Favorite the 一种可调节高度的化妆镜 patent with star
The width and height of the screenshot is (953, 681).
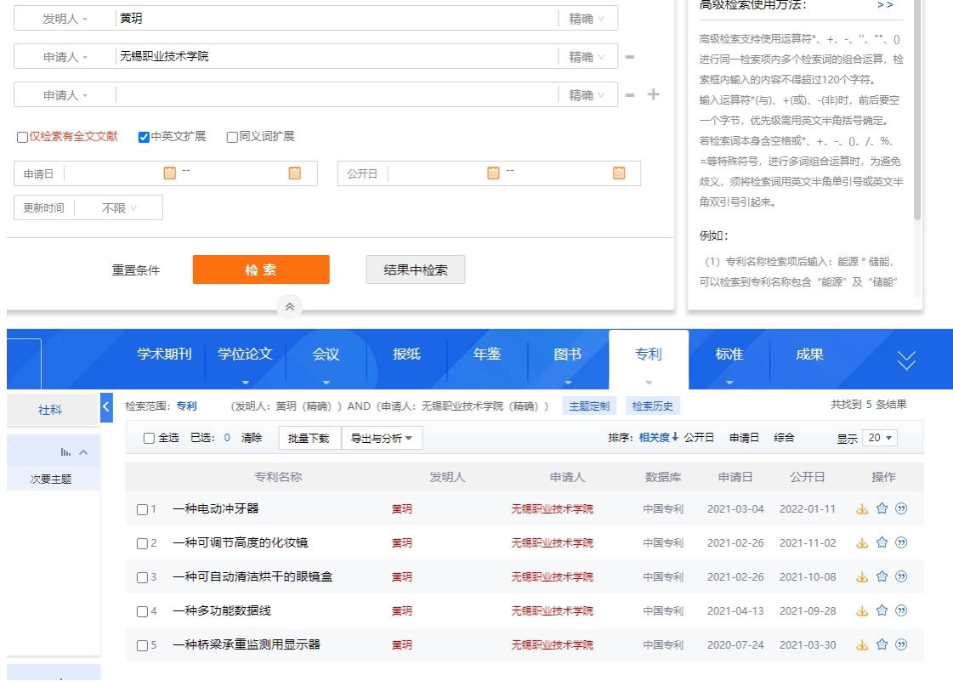point(882,542)
